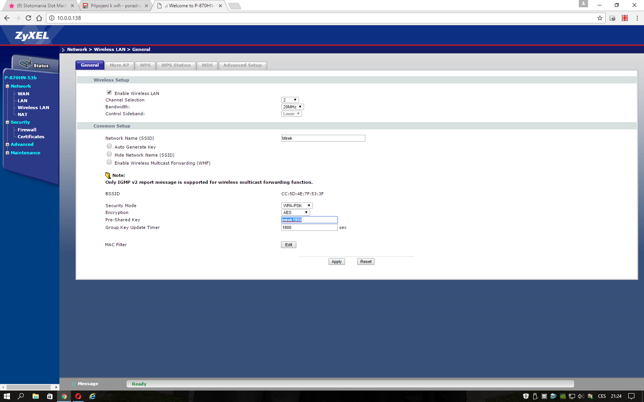Go back to the previous page
Screen dimensions: 644x402
pos(7,18)
